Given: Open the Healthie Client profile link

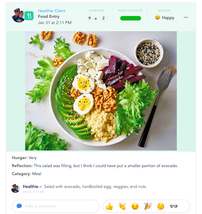Looking at the screenshot, I should pos(52,11).
